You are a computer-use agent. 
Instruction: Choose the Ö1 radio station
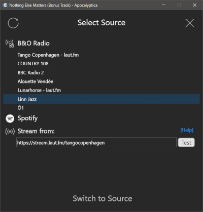pyautogui.click(x=21, y=108)
